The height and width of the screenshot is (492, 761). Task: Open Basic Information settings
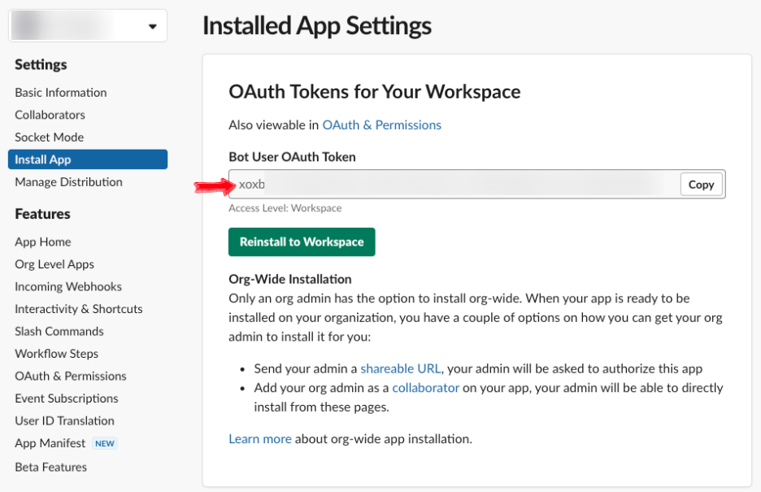coord(61,93)
